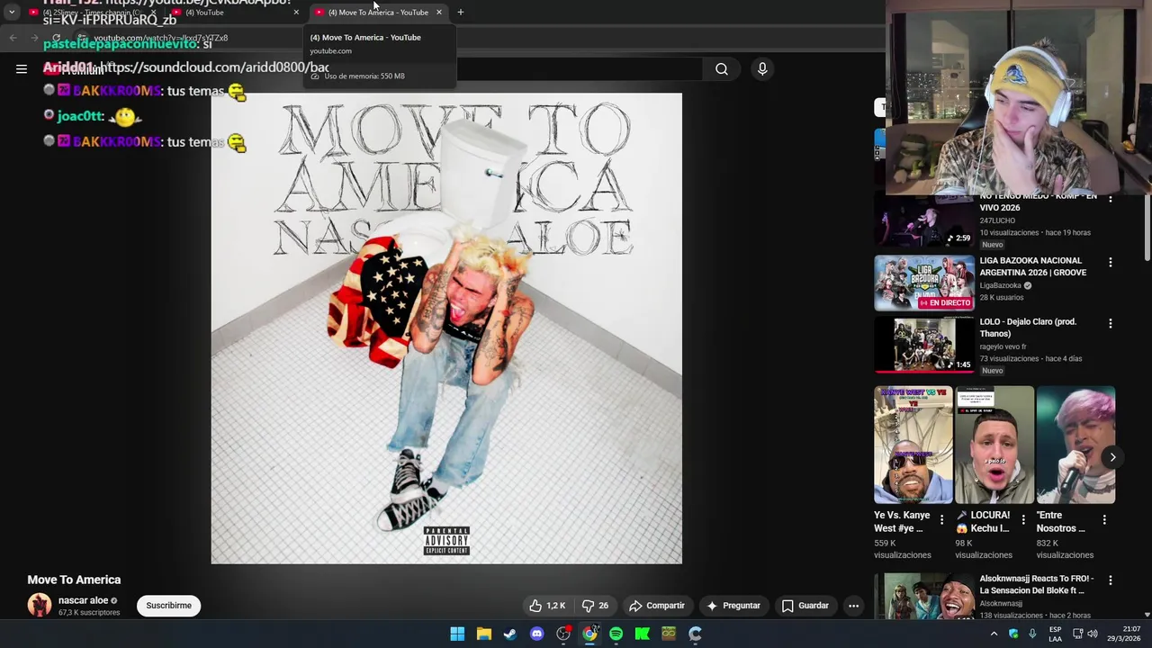Screen dimensions: 1152x648
Task: Open options for Alsoknwnasjj Reacts video
Action: point(1111,580)
